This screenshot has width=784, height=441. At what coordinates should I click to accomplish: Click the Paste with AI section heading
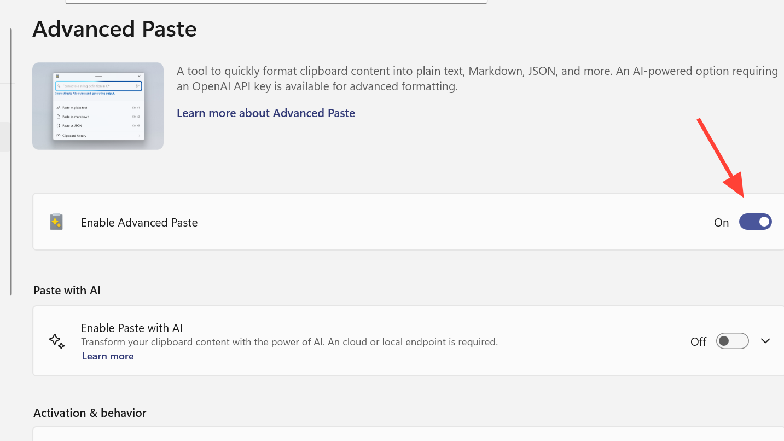point(67,290)
